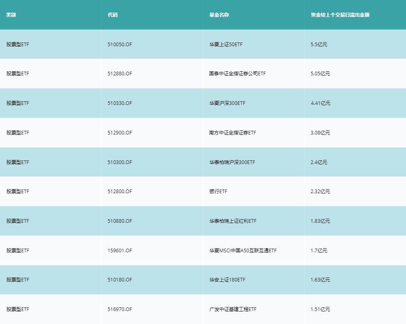Select outflow amount 5.05亿元
406x324 pixels.
(320, 73)
